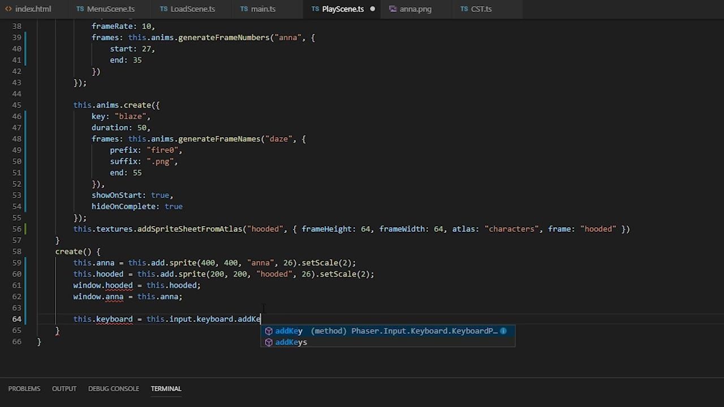Click the HTML file icon on index.html tab
The image size is (724, 407).
point(8,9)
